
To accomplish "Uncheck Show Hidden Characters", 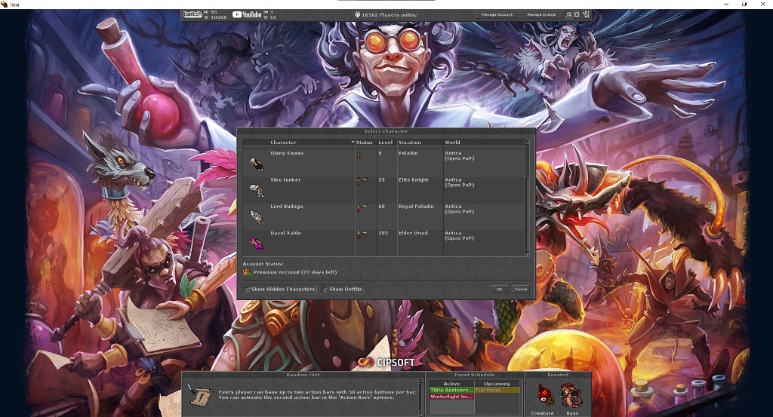I will 247,289.
